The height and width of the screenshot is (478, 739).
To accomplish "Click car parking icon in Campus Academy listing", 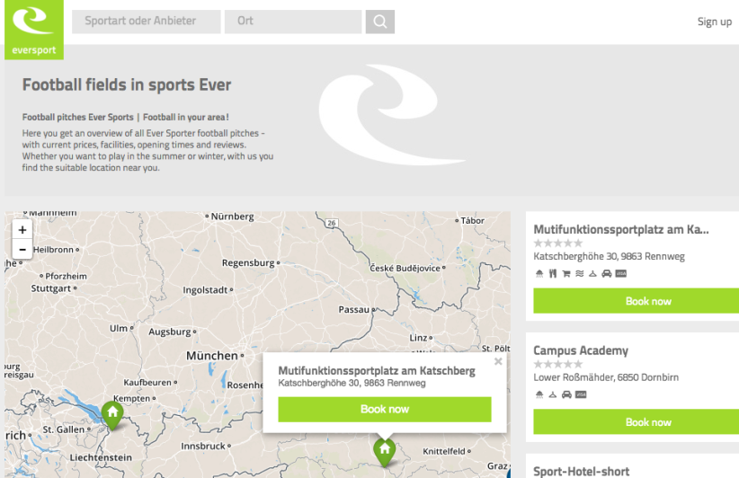I will [x=566, y=394].
